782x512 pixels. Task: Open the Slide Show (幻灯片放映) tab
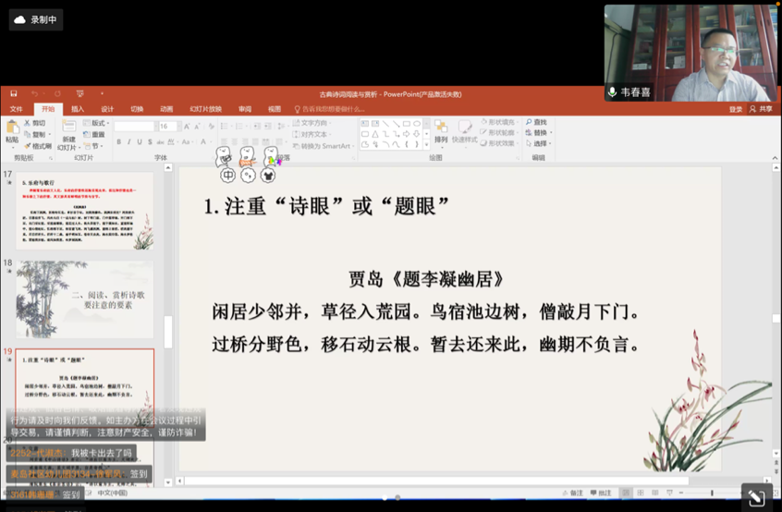point(205,109)
